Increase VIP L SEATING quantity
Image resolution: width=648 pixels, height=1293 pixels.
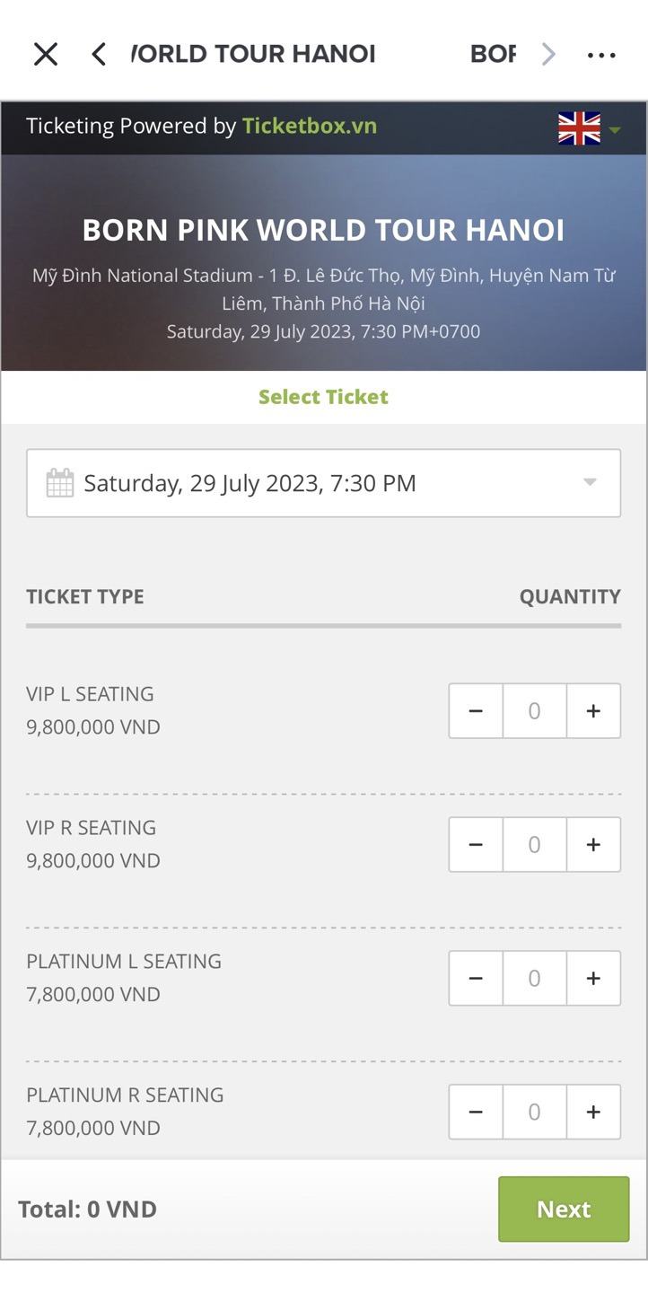pyautogui.click(x=593, y=711)
